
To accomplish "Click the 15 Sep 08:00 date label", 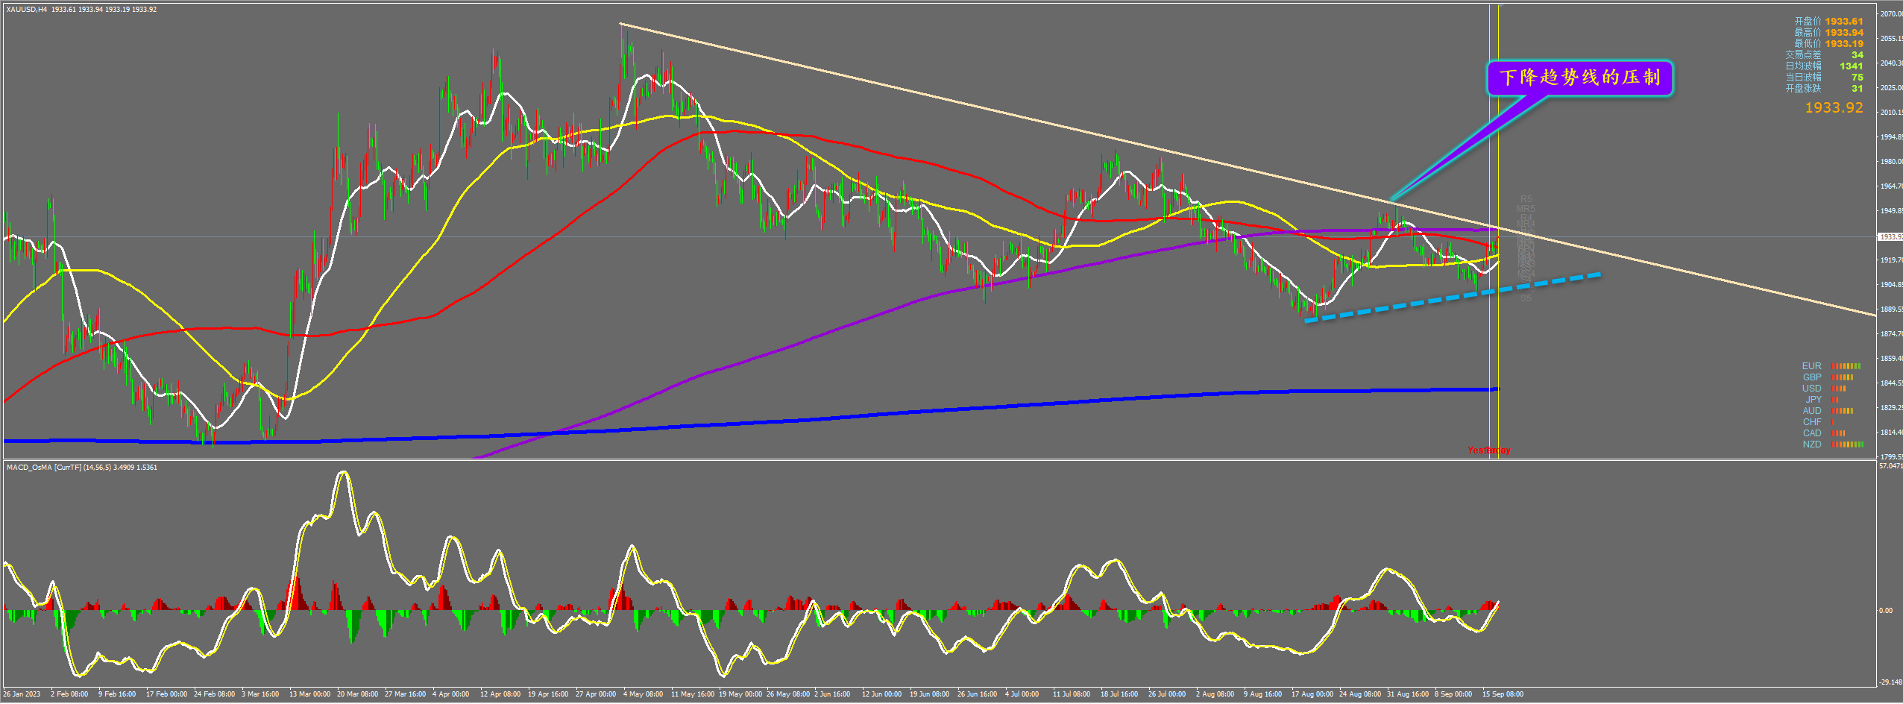I will (1503, 694).
